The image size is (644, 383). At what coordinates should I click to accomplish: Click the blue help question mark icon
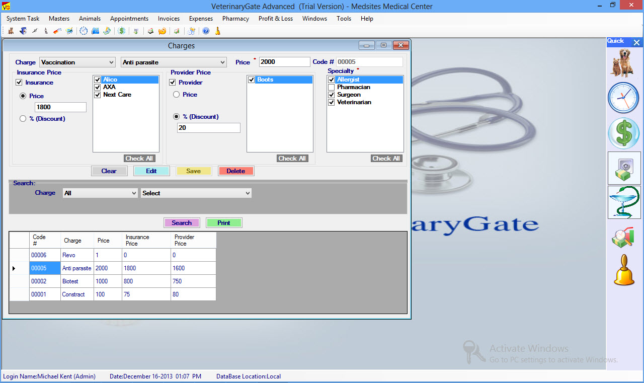click(206, 31)
